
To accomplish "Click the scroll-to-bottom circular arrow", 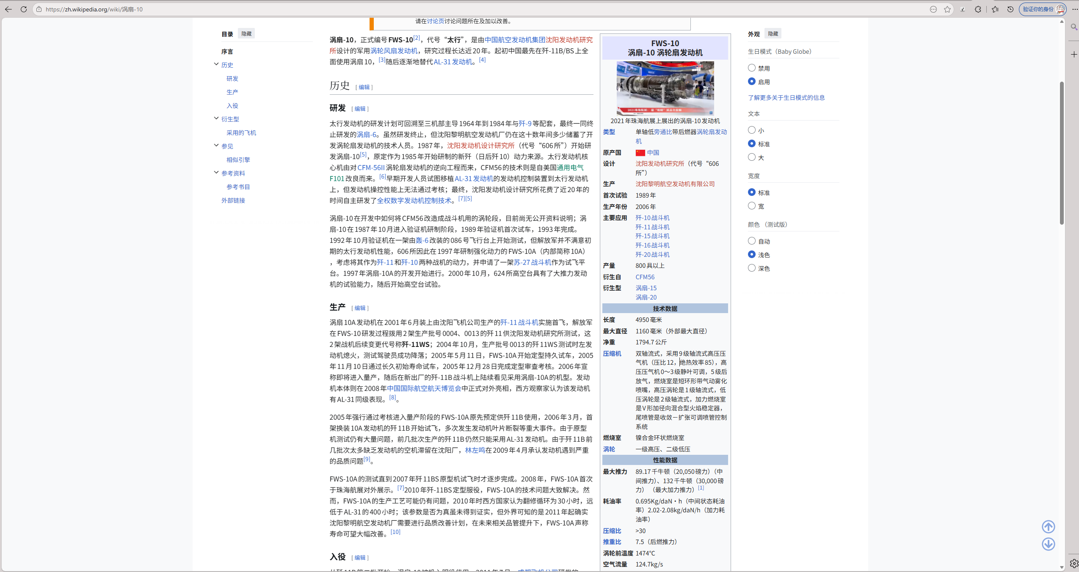I will pyautogui.click(x=1048, y=544).
